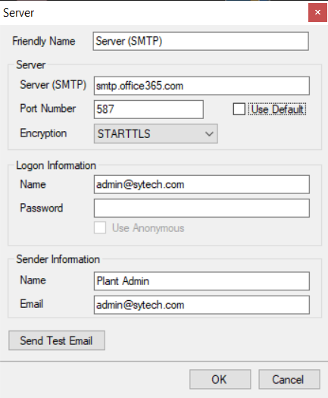
Task: Click the Server title bar text
Action: coord(18,13)
